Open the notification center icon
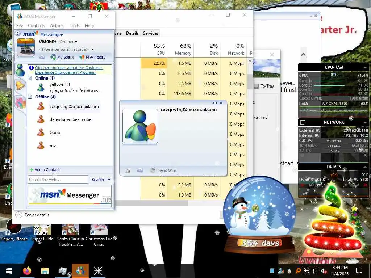 point(359,271)
